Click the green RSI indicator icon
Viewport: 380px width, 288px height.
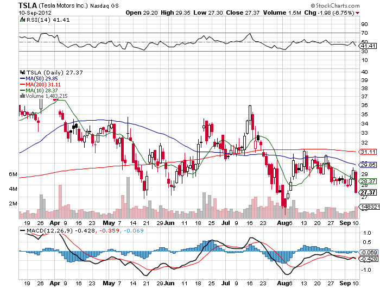click(x=22, y=20)
